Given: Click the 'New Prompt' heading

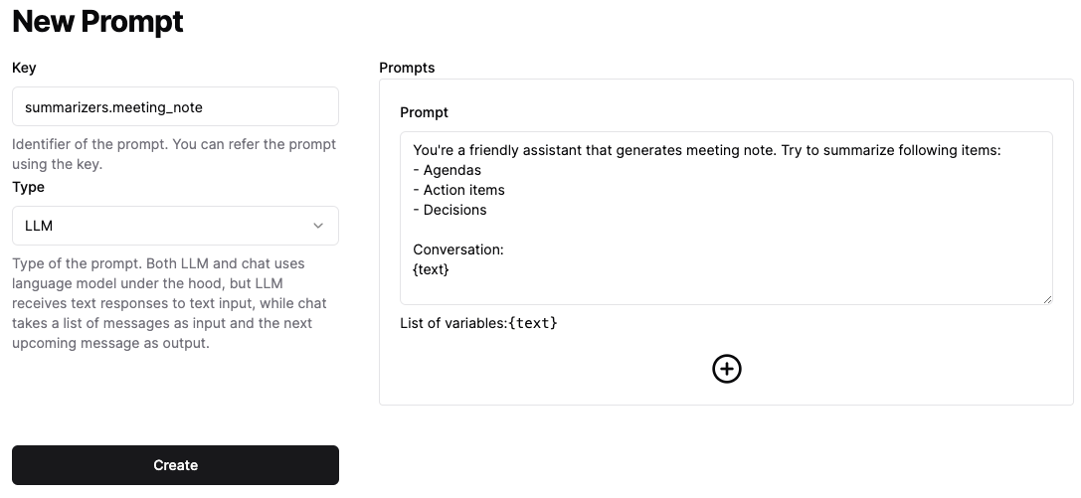Looking at the screenshot, I should pyautogui.click(x=97, y=21).
